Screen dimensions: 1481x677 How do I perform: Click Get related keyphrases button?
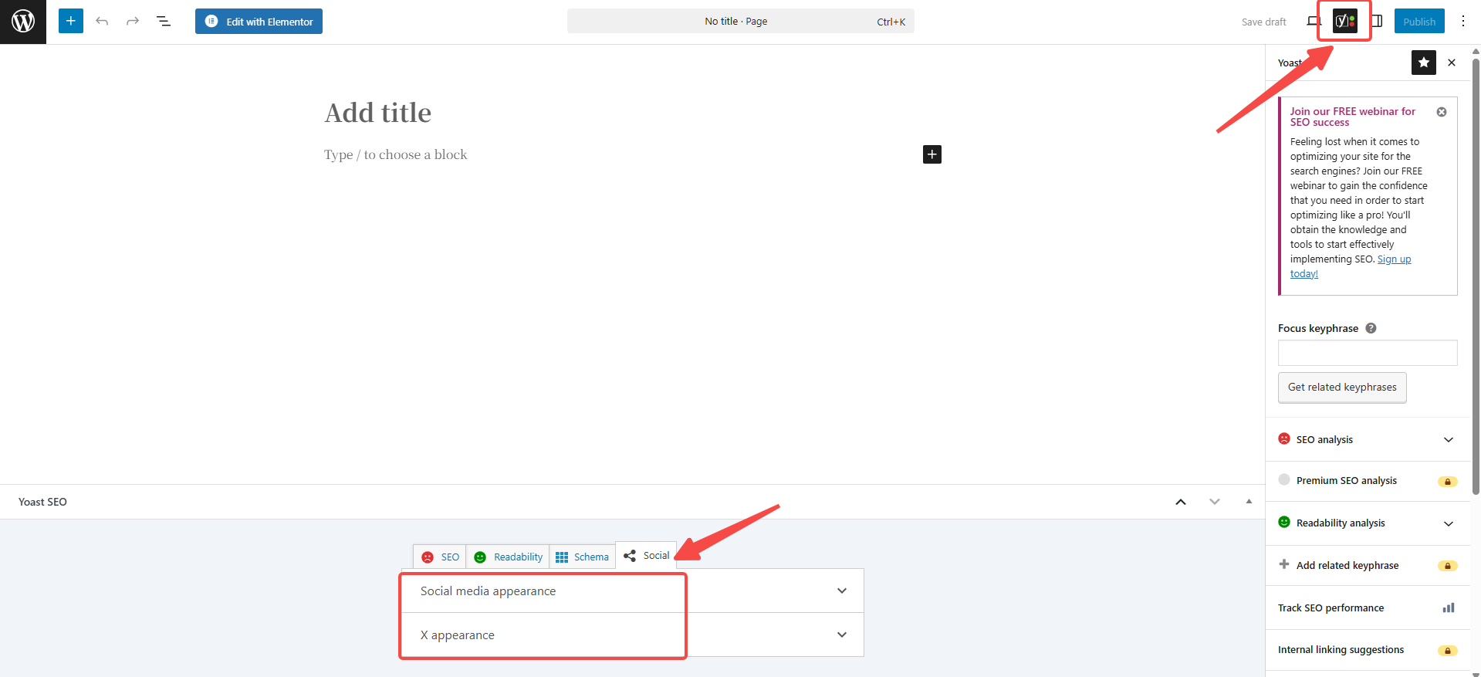1342,388
